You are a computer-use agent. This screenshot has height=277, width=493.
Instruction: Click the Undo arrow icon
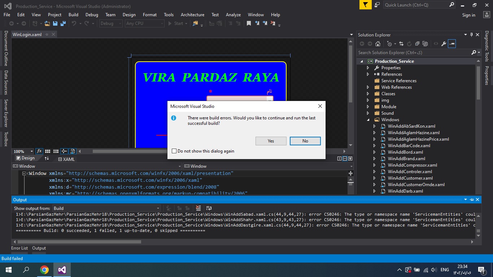[74, 23]
